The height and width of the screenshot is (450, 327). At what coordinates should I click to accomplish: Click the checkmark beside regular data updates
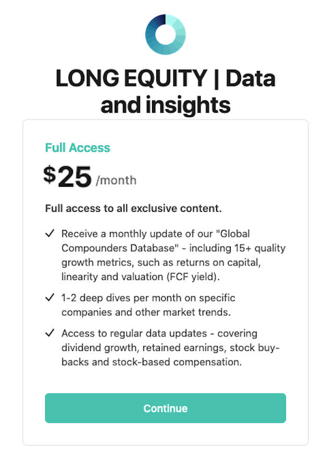50,333
